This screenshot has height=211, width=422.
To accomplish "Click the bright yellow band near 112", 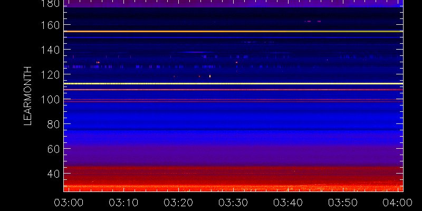I will pyautogui.click(x=233, y=83).
